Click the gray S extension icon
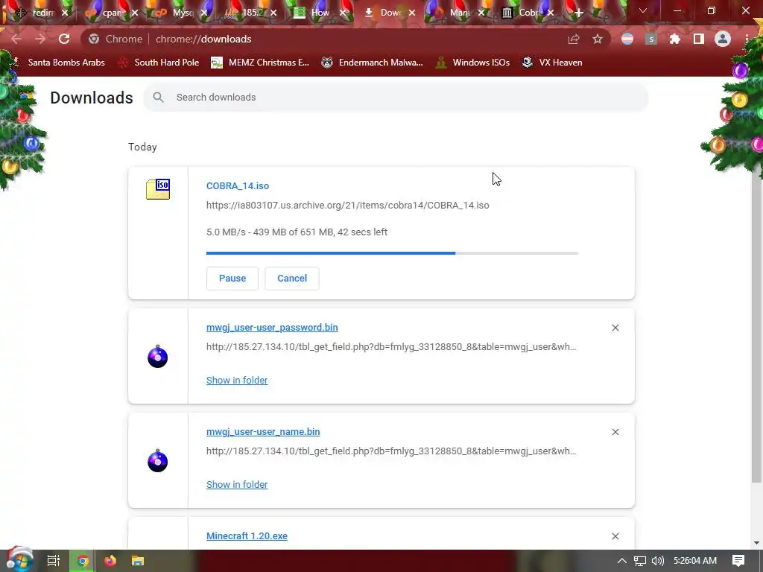763x572 pixels. coord(651,39)
